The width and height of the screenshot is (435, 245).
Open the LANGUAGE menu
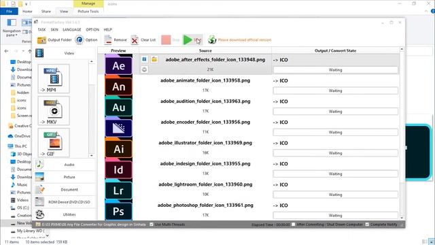(72, 29)
